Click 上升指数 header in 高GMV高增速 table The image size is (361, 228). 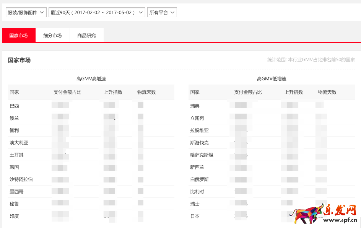pos(113,92)
